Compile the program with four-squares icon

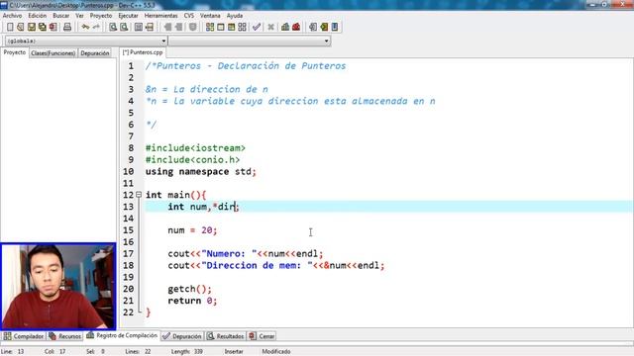[x=210, y=27]
